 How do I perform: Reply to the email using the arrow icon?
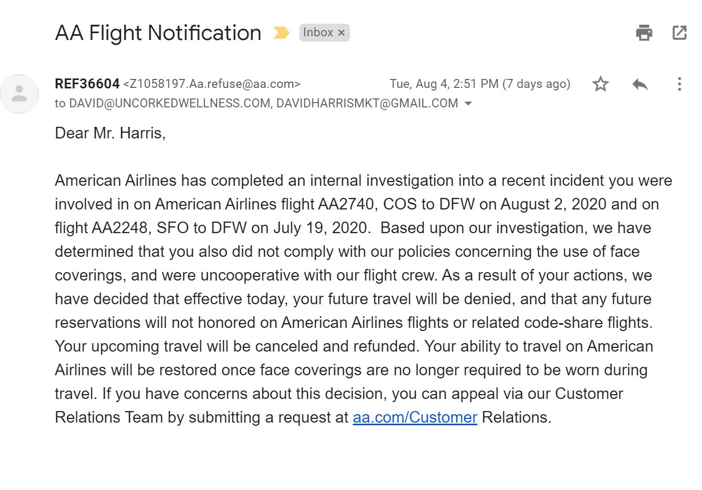click(x=640, y=84)
